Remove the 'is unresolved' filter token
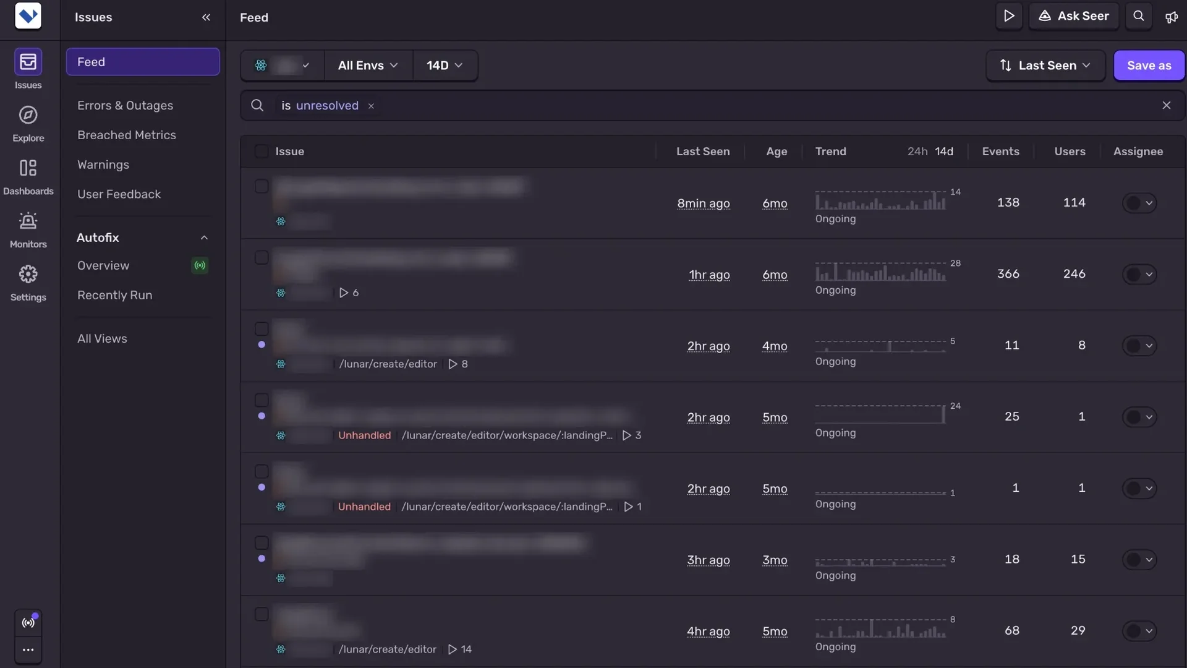Image resolution: width=1187 pixels, height=668 pixels. (371, 106)
